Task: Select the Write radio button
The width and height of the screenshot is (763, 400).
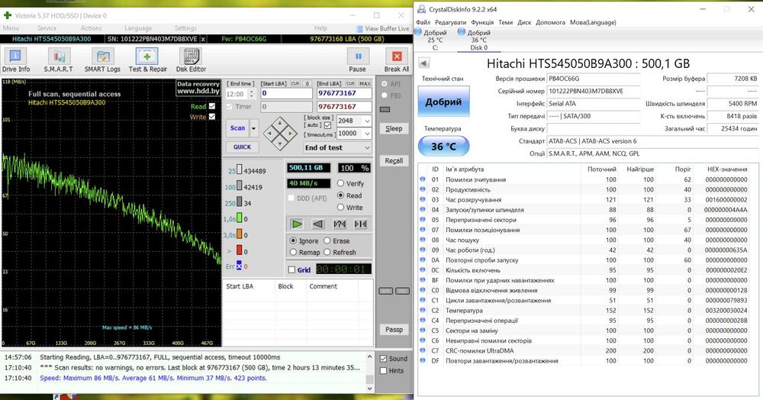Action: coord(340,208)
